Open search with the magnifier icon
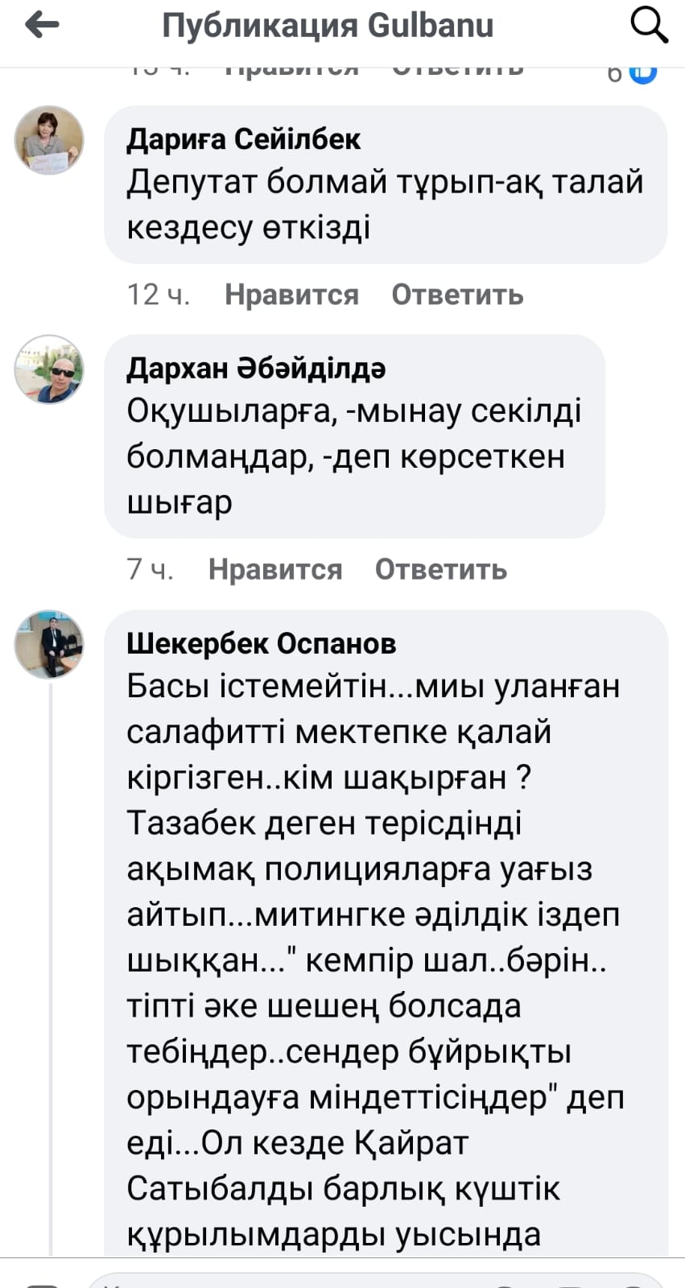 click(649, 25)
